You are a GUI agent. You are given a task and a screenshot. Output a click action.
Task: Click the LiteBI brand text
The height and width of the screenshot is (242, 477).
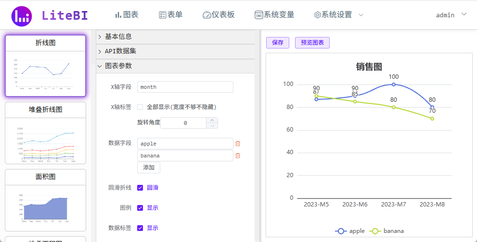coord(65,16)
